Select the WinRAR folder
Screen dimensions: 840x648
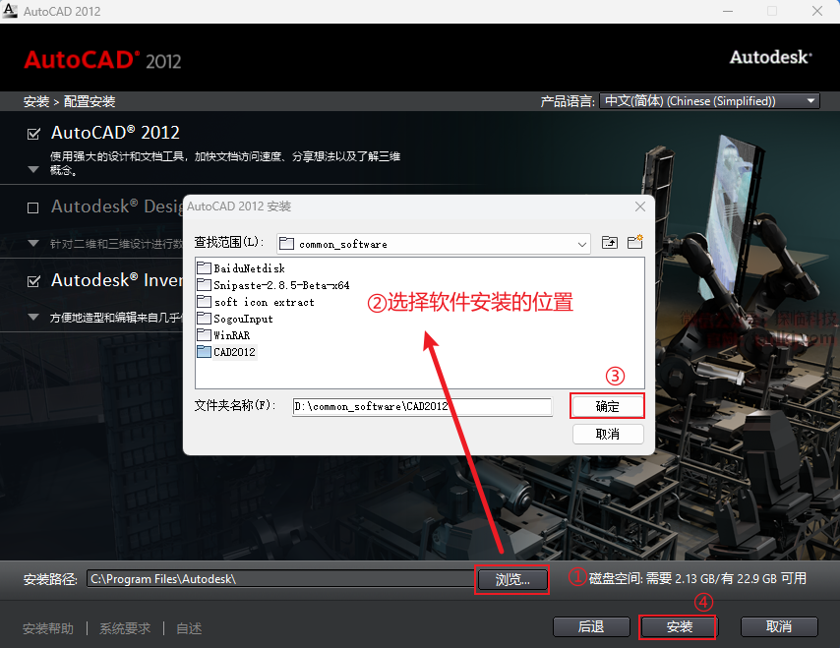coord(223,335)
